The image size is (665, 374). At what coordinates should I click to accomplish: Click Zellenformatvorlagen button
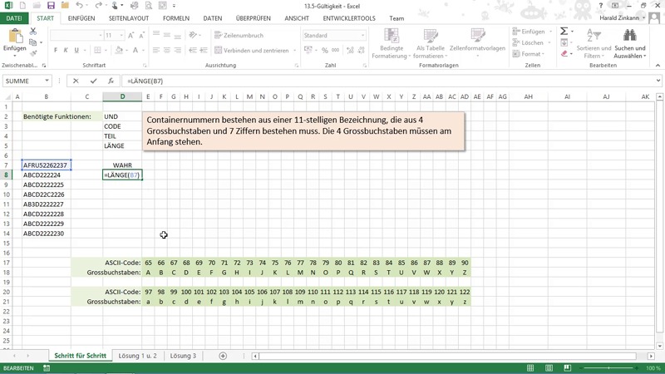coord(477,43)
